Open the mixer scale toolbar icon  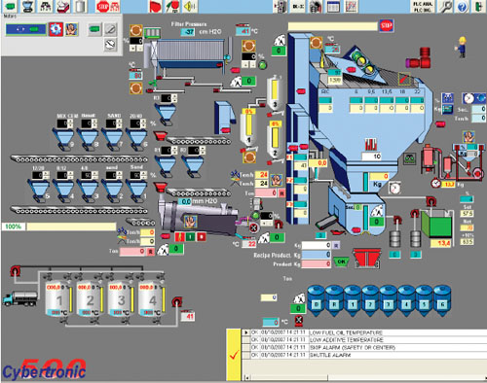pyautogui.click(x=28, y=6)
